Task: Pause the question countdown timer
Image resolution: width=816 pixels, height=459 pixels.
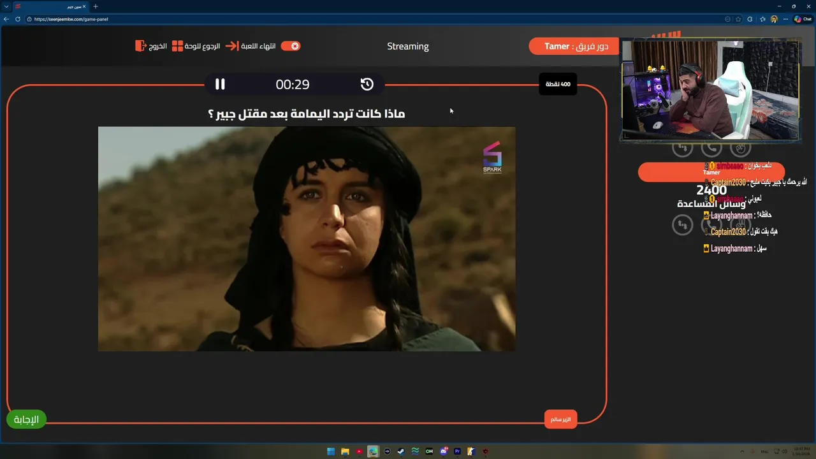Action: click(x=220, y=84)
